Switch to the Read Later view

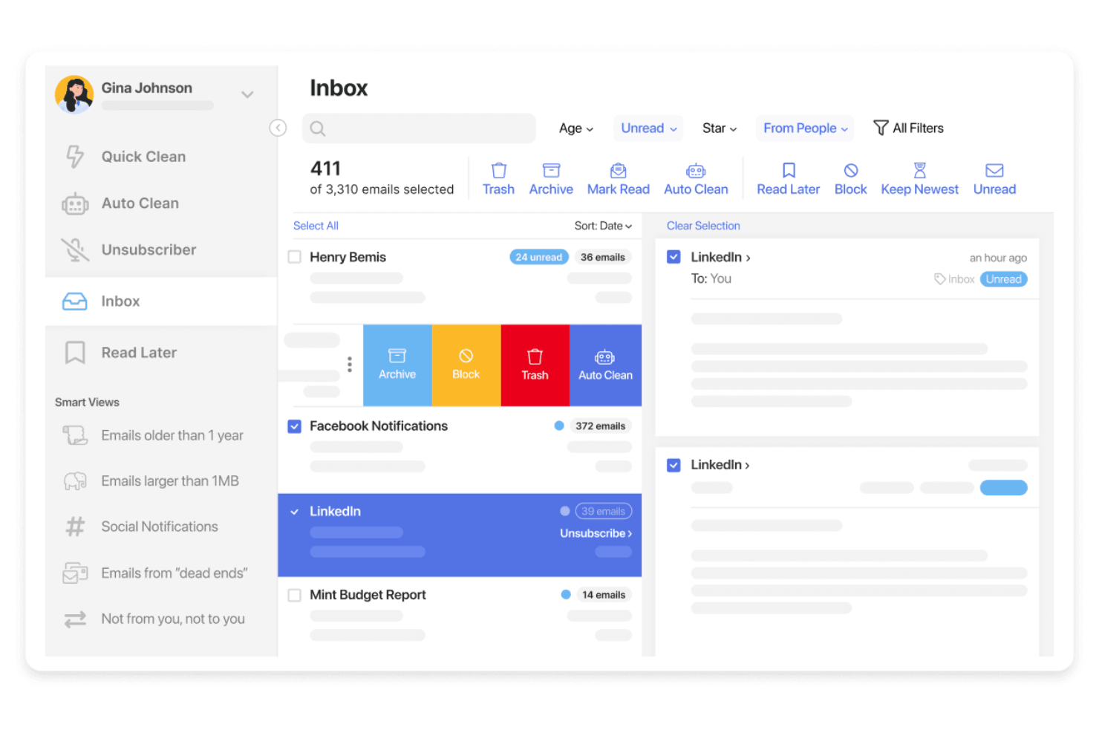(x=139, y=352)
